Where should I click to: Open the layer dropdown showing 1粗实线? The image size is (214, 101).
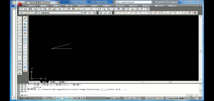[53, 13]
